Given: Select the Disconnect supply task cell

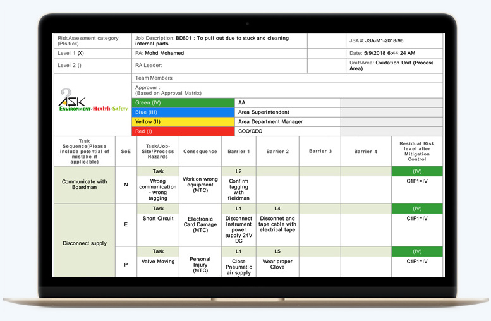Looking at the screenshot, I should click(x=85, y=243).
